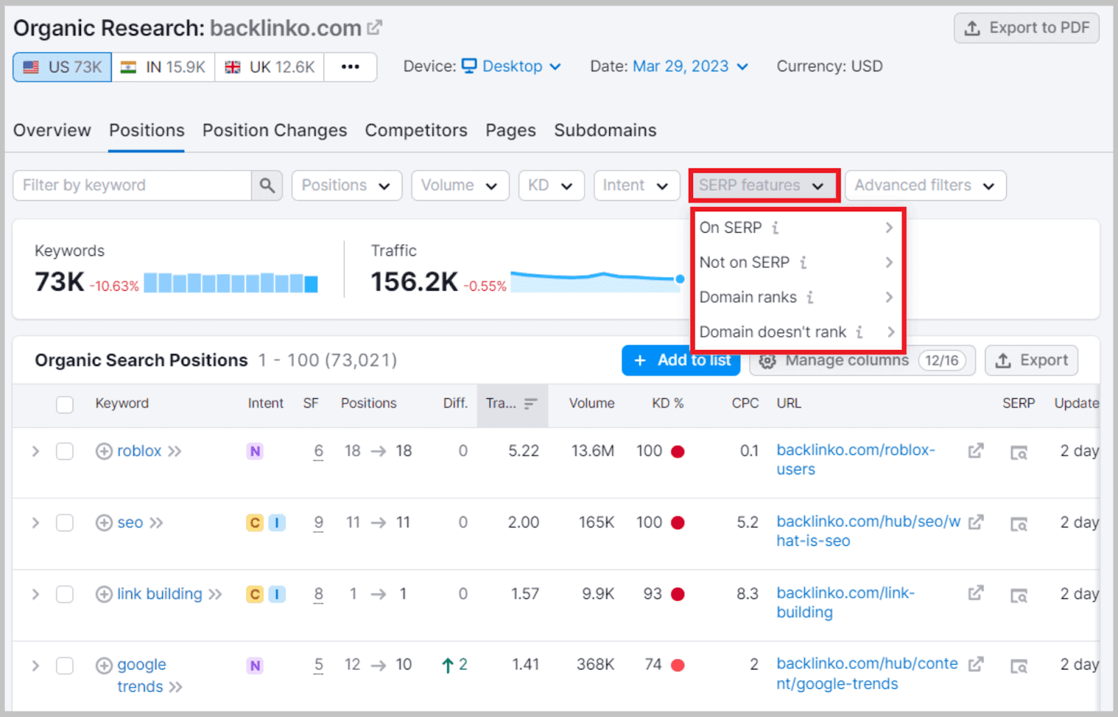
Task: View SERP snapshot icon for google trends row
Action: (x=1019, y=667)
